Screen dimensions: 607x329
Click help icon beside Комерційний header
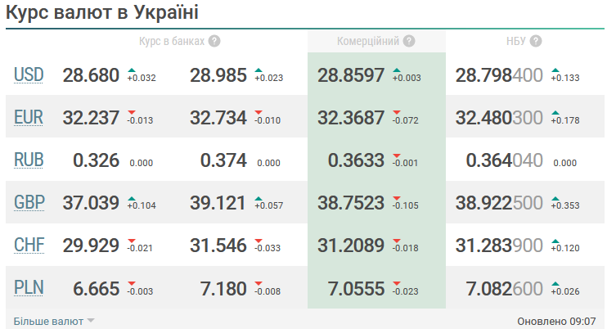[409, 41]
